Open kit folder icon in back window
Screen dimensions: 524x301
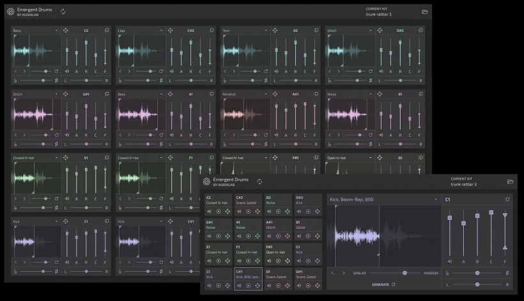click(x=425, y=12)
